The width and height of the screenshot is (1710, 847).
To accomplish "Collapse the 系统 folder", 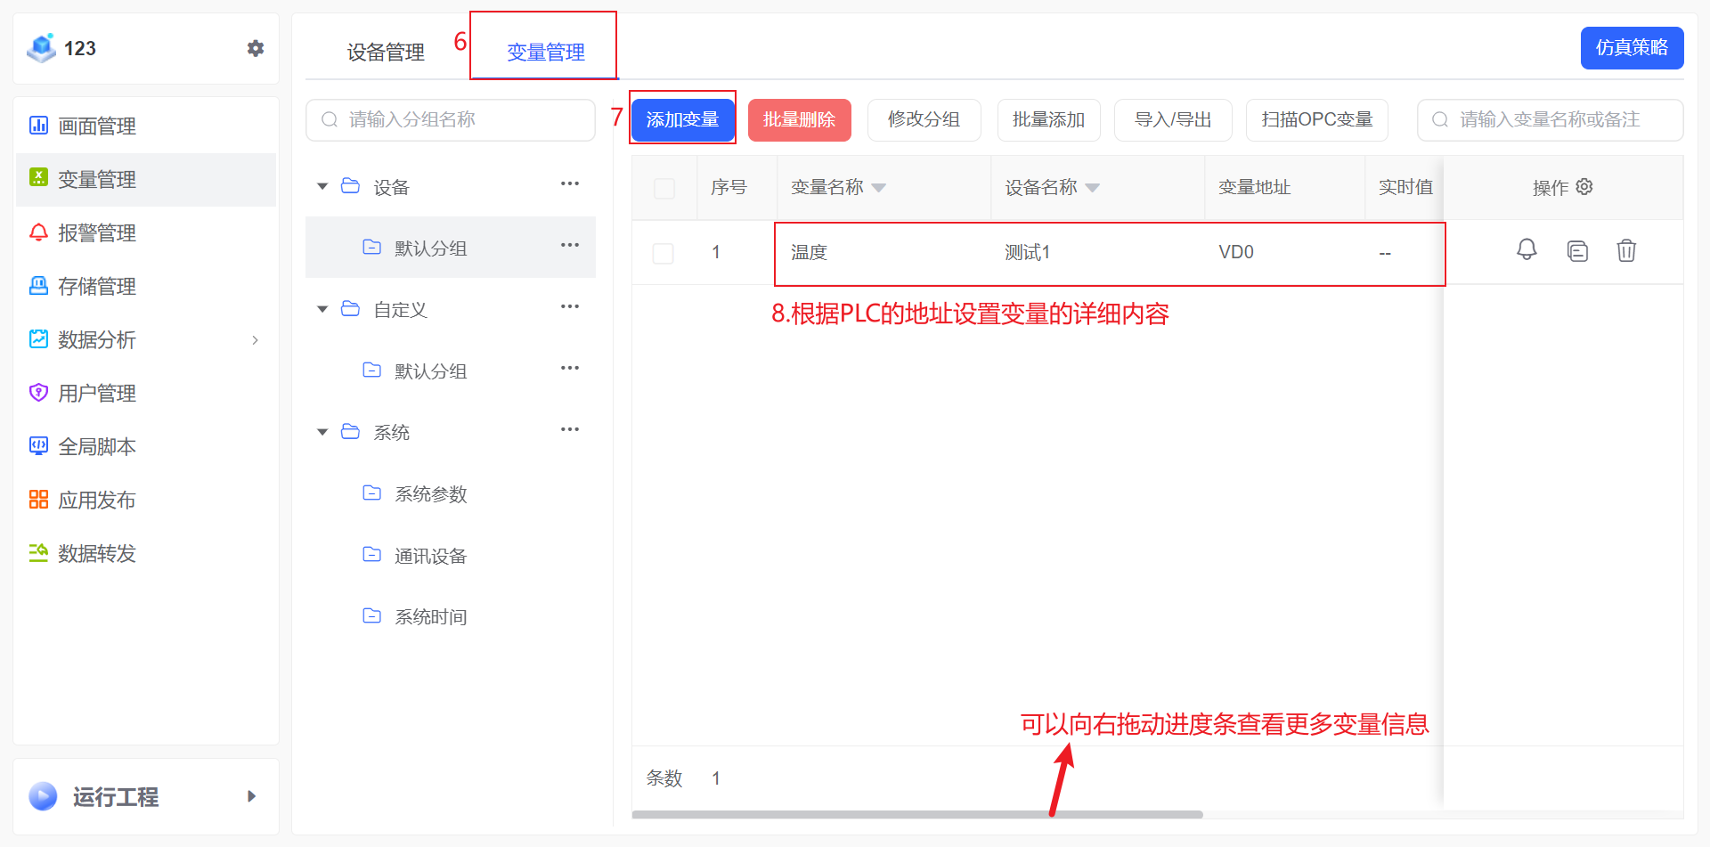I will 322,431.
